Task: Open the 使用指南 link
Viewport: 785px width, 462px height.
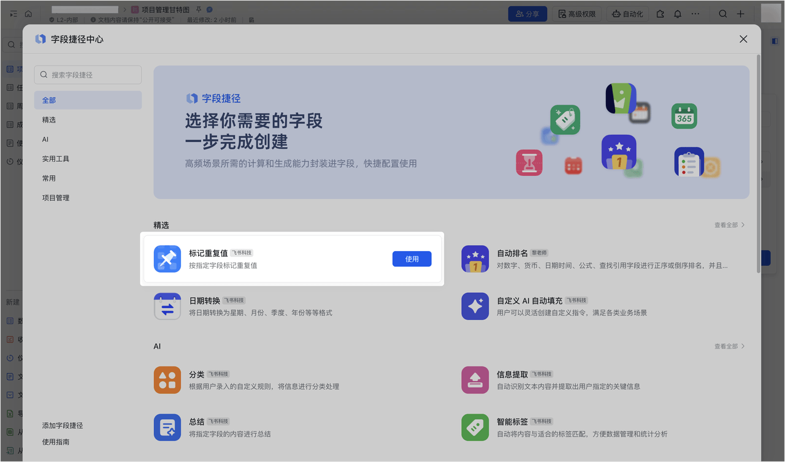Action: [x=56, y=442]
